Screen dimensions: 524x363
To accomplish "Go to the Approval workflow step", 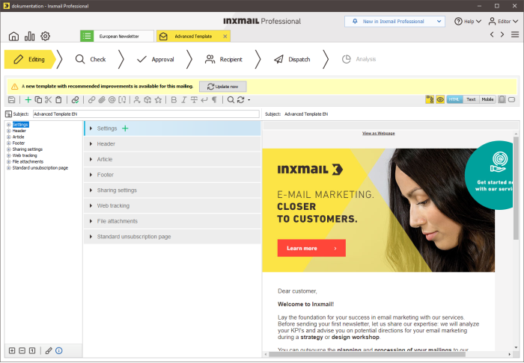I will [x=156, y=59].
